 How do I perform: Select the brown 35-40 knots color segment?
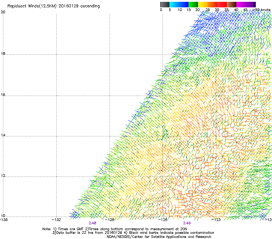(x=232, y=4)
